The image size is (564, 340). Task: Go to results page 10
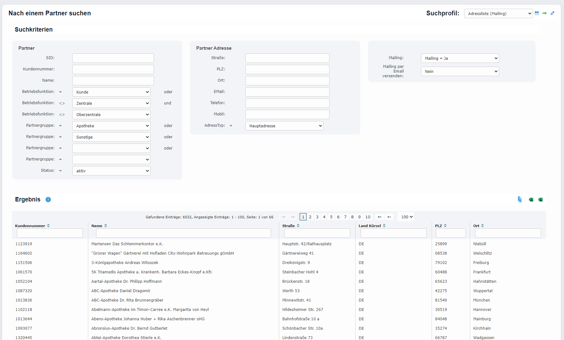coord(368,217)
